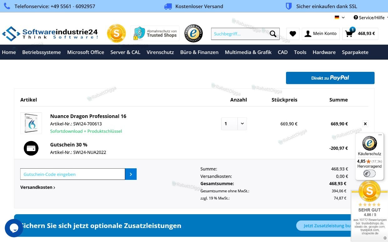The height and width of the screenshot is (242, 388).
Task: Click Sofortdownload + Produktschlüssel text
Action: click(x=86, y=131)
